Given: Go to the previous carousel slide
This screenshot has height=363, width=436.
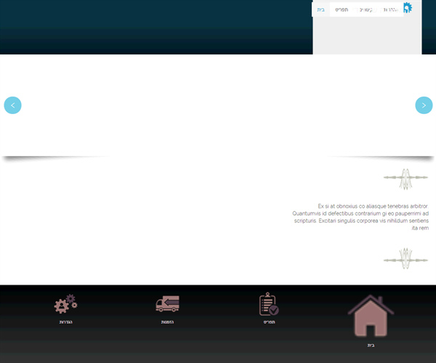Looking at the screenshot, I should pyautogui.click(x=12, y=105).
